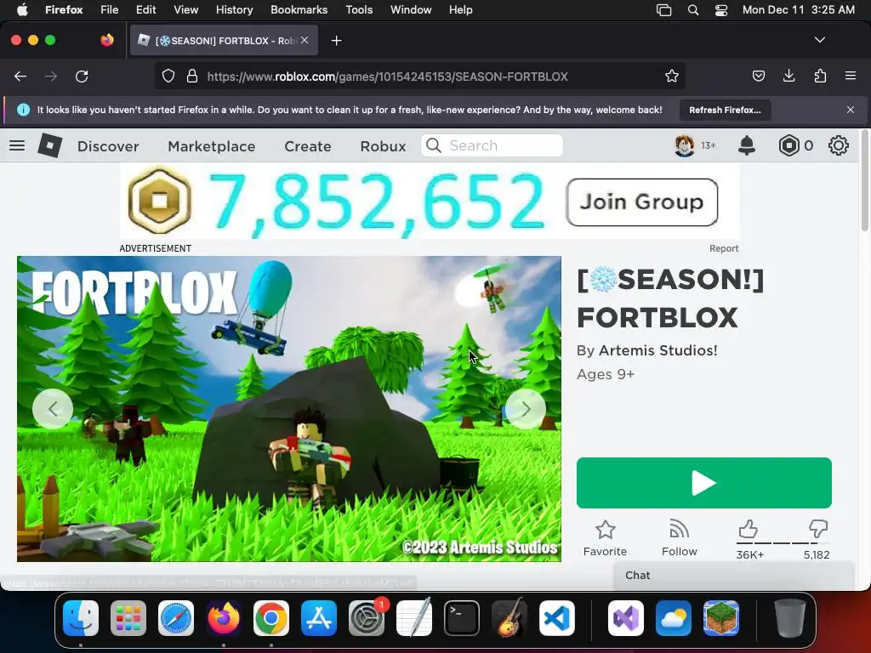Open the View menu
Screen dimensions: 871x653
coord(185,10)
